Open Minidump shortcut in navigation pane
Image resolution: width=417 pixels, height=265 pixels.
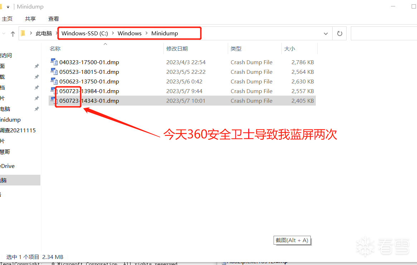10,120
